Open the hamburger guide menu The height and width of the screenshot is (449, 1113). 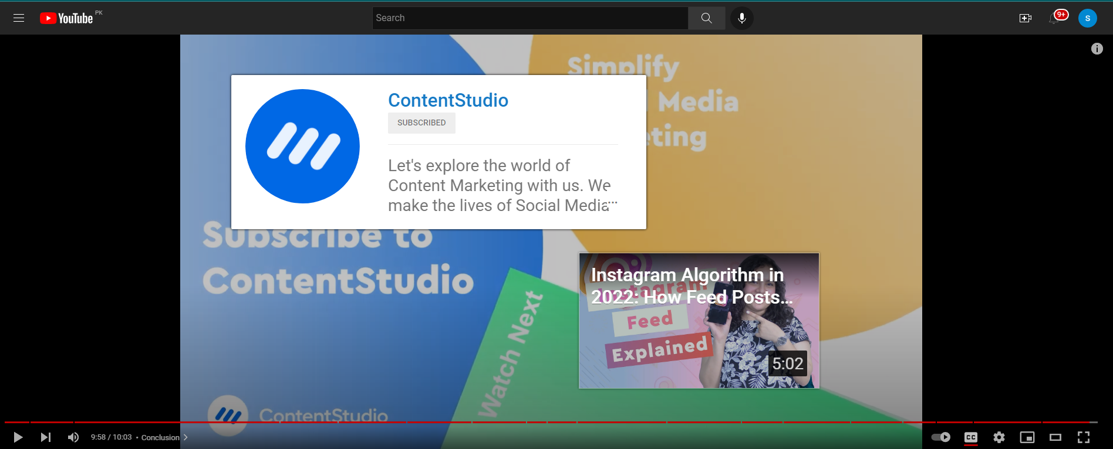click(x=19, y=18)
